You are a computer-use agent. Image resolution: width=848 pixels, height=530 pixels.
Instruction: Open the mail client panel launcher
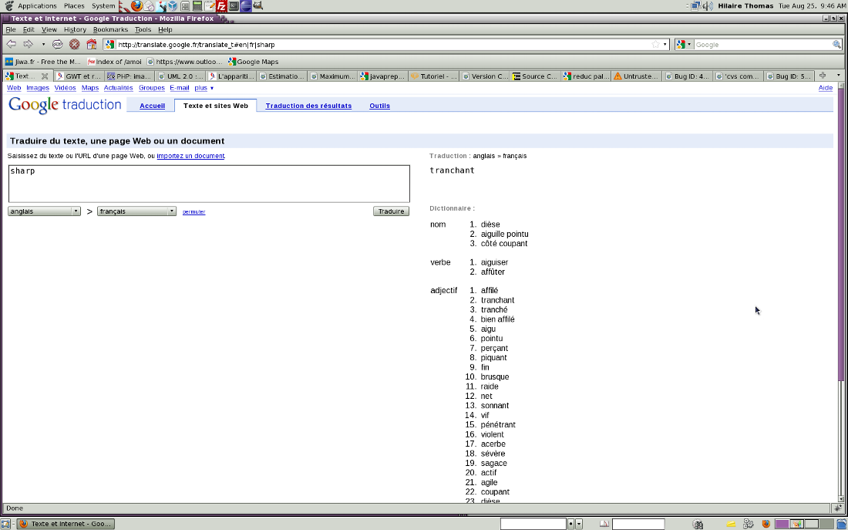[x=150, y=6]
